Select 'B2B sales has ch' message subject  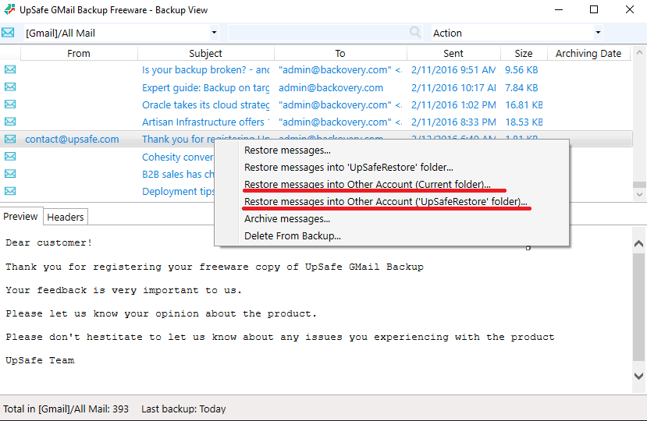(178, 175)
